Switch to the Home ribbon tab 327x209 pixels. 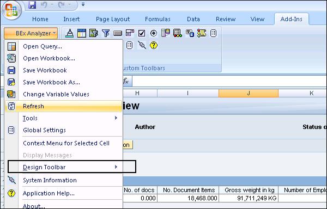click(40, 19)
